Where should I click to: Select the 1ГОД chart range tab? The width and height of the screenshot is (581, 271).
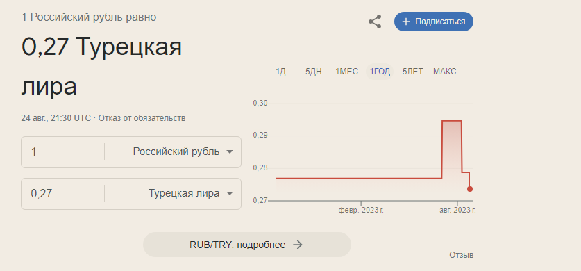coord(380,72)
